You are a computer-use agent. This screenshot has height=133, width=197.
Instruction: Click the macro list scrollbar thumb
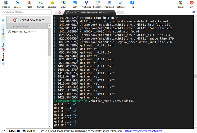pos(50,42)
